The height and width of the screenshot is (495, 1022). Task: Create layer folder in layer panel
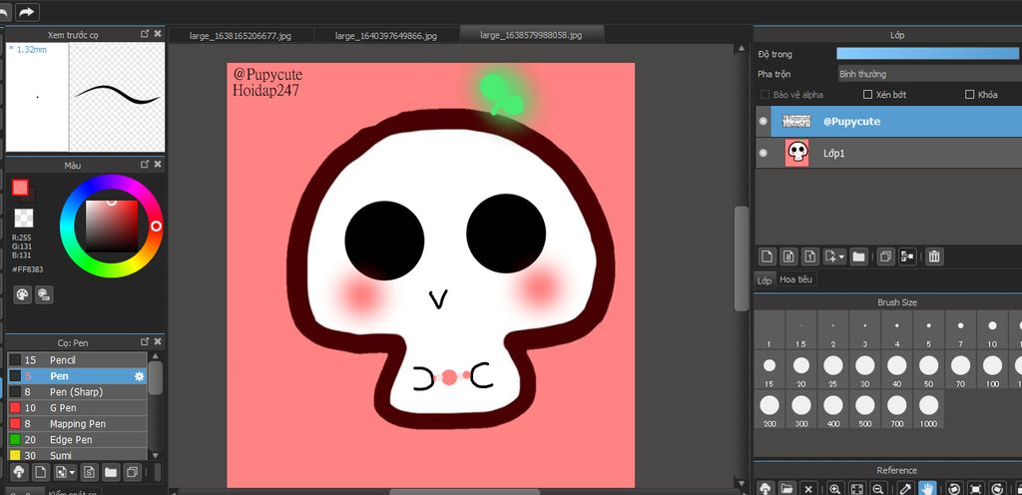point(858,256)
